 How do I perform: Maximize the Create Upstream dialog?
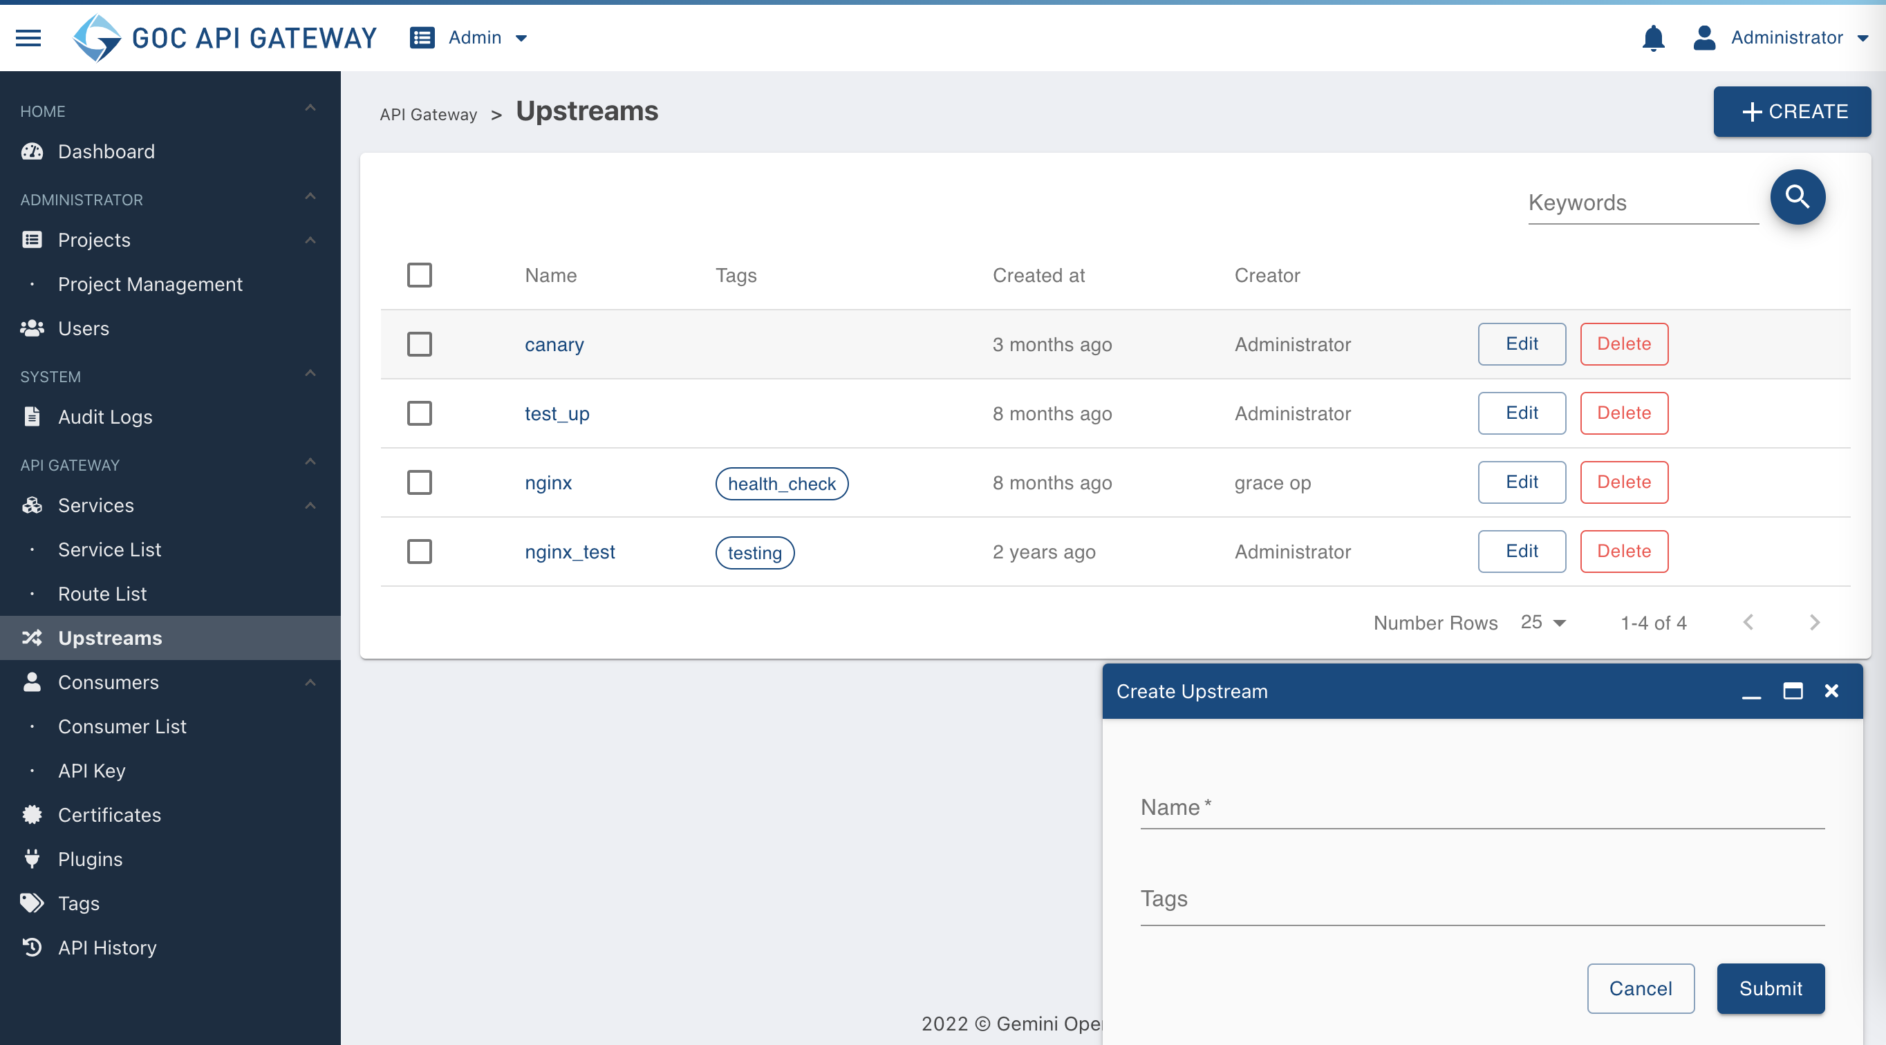coord(1793,691)
